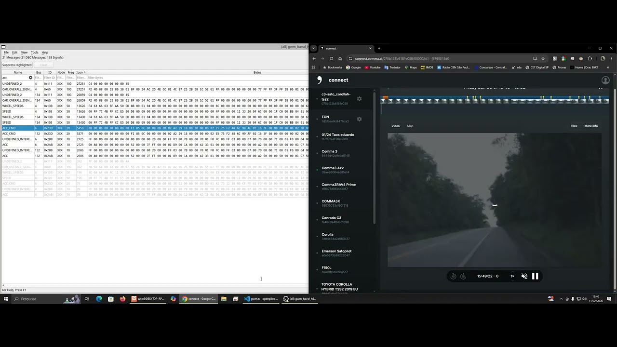
Task: Sort by Count column header
Action: [80, 72]
